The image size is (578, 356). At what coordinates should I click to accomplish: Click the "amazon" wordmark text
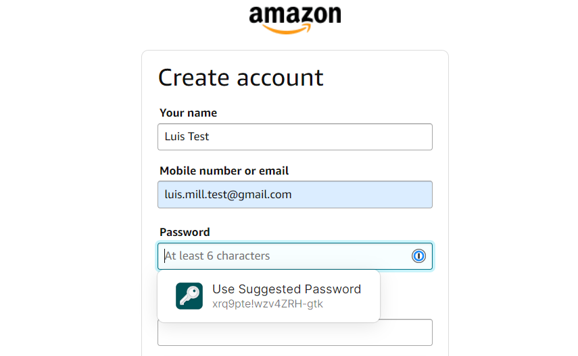coord(295,15)
